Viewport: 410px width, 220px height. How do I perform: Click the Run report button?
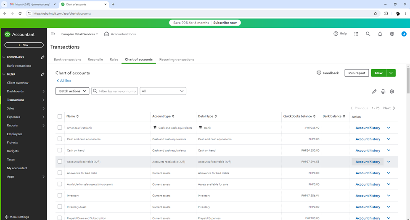point(357,73)
